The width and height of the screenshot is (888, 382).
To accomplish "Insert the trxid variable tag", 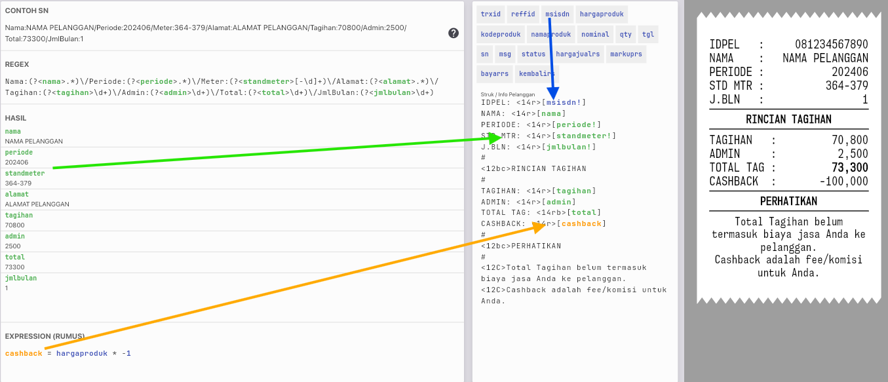I will [490, 14].
